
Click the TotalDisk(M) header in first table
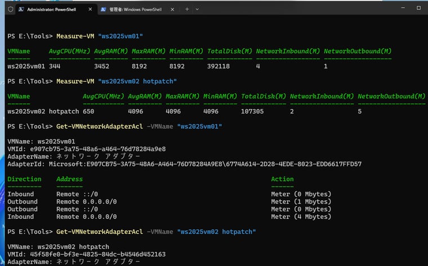230,51
